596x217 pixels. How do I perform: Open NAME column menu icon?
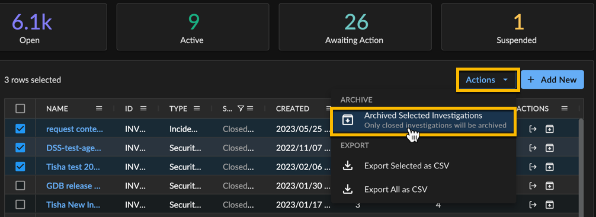pos(99,108)
